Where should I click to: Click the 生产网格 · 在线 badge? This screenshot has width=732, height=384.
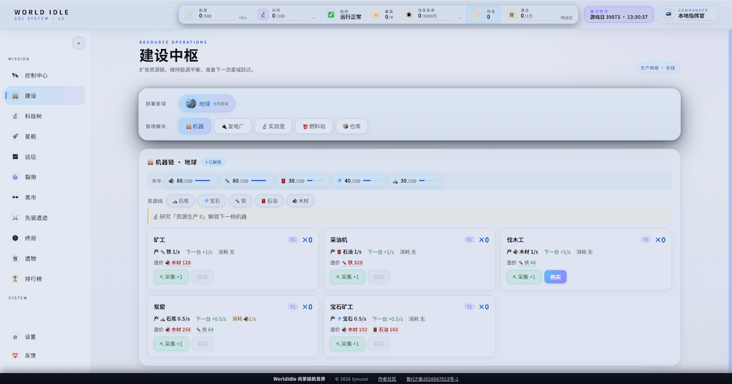pos(657,67)
